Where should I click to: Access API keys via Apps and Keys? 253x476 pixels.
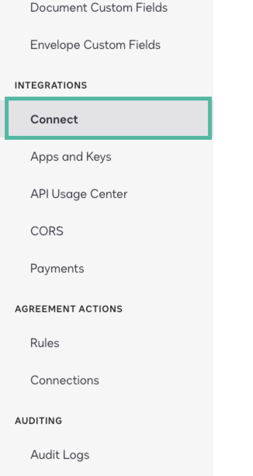pos(71,156)
